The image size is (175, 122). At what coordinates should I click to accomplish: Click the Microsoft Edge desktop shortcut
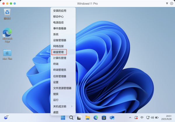click(7, 34)
